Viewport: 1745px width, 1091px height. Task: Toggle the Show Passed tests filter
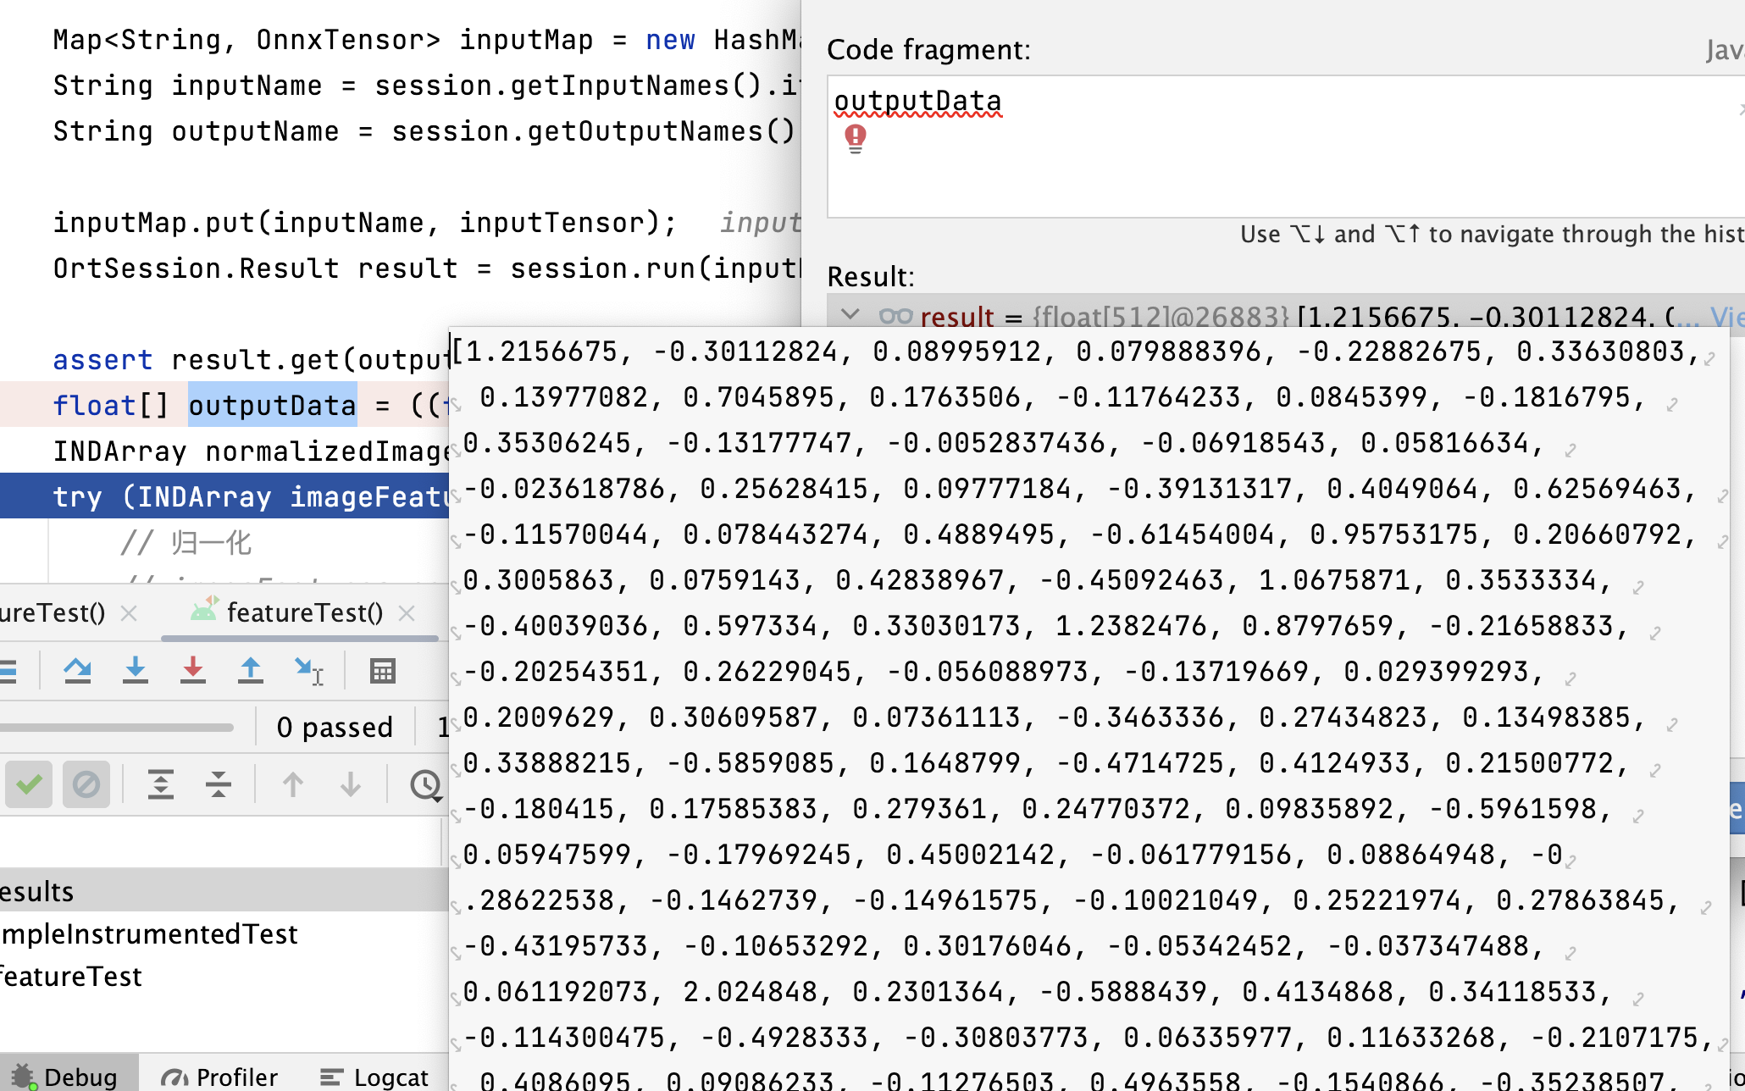pos(30,785)
